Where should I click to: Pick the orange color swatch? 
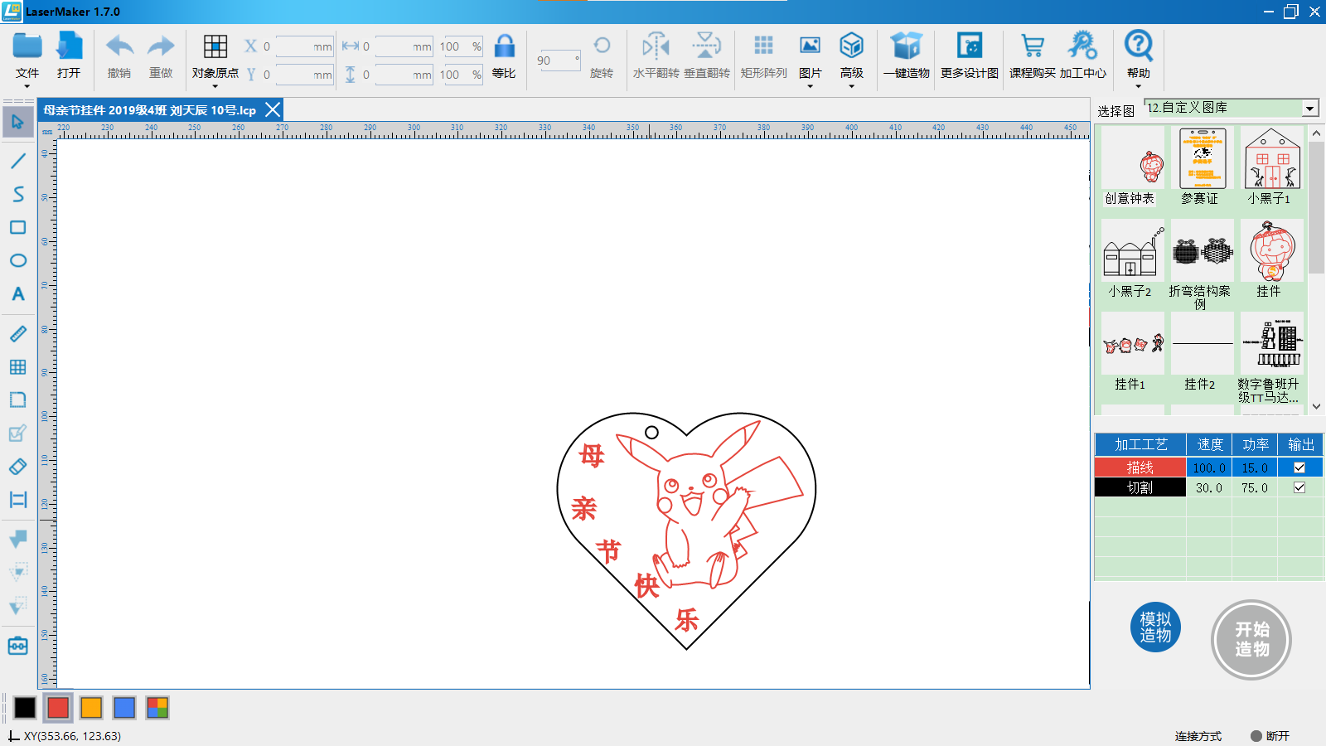point(91,707)
